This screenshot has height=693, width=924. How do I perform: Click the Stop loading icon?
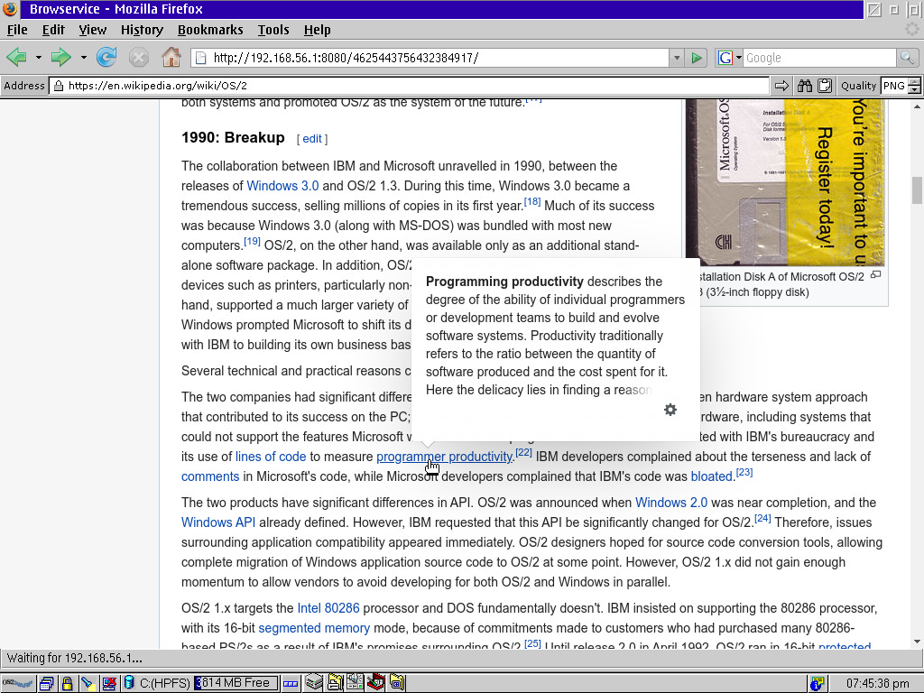[x=137, y=57]
